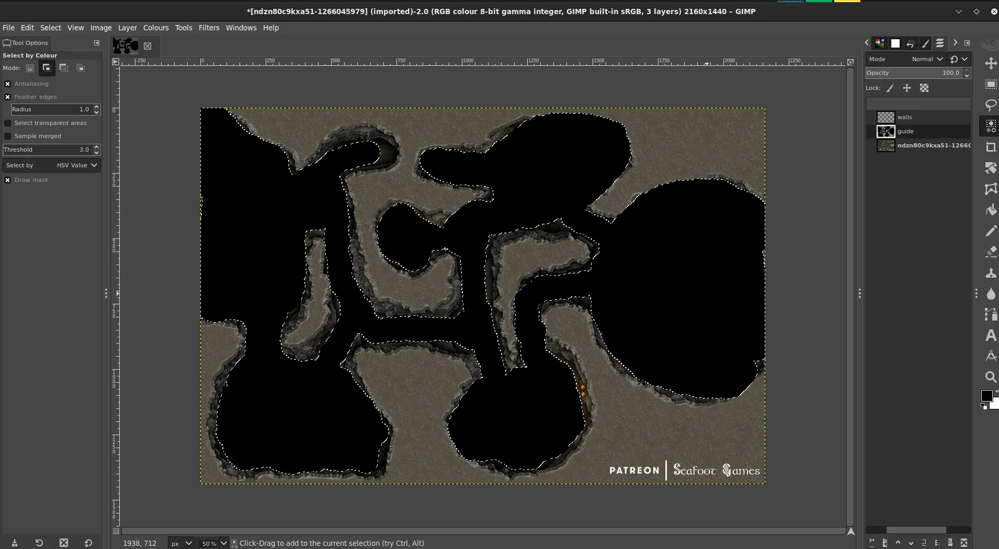Viewport: 999px width, 549px height.
Task: Open the Colours menu
Action: (156, 28)
